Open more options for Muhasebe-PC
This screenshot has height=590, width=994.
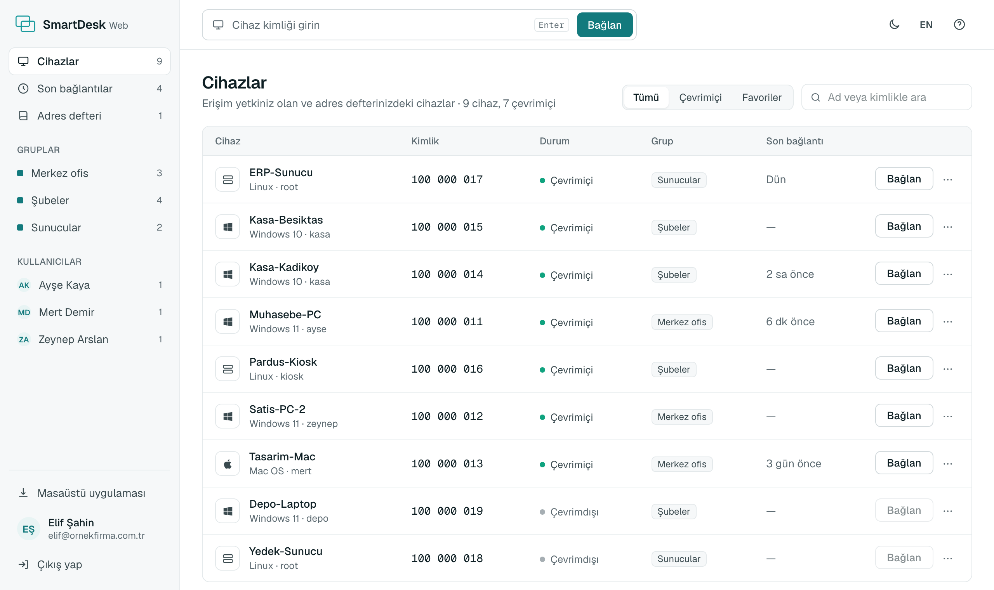(x=947, y=321)
